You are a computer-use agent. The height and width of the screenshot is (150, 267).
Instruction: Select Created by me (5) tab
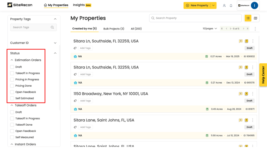pyautogui.click(x=84, y=29)
